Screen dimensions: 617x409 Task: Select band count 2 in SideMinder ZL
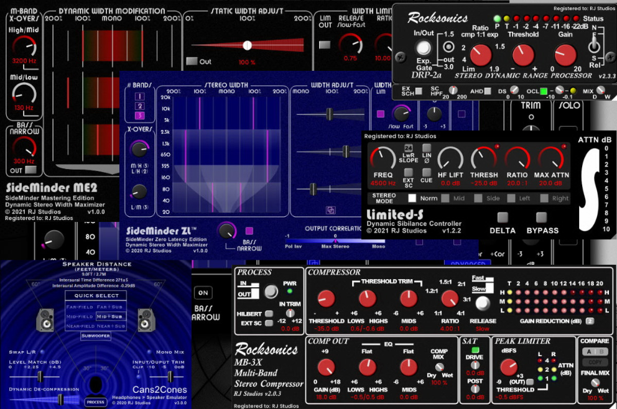point(140,106)
